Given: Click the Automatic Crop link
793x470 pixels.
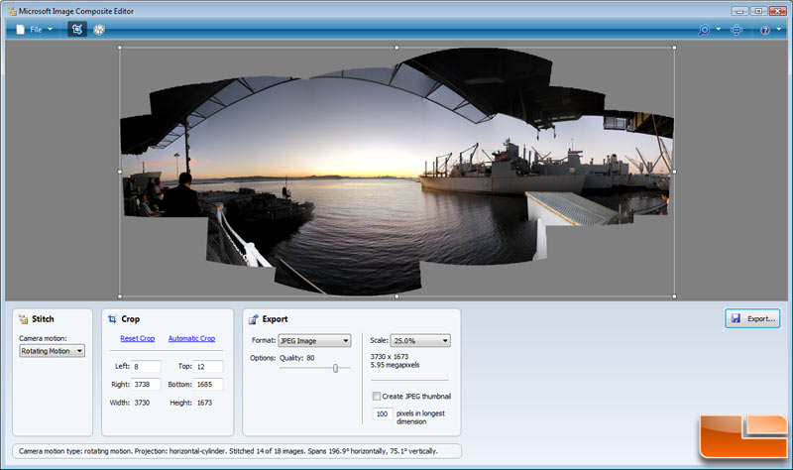Looking at the screenshot, I should pos(191,339).
